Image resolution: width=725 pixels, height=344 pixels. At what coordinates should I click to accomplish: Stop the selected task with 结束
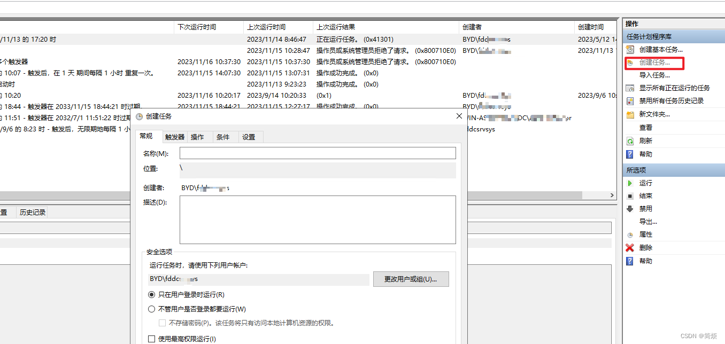646,196
